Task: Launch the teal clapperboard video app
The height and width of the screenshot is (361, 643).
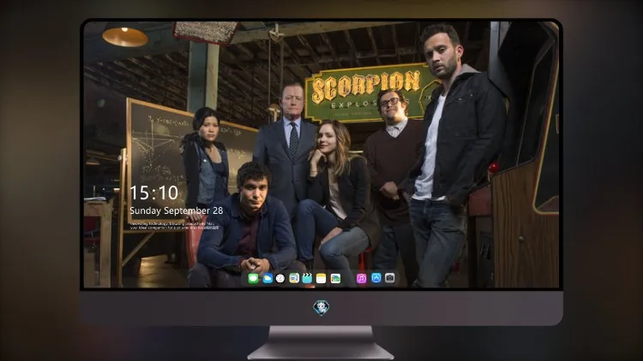Action: tap(307, 278)
